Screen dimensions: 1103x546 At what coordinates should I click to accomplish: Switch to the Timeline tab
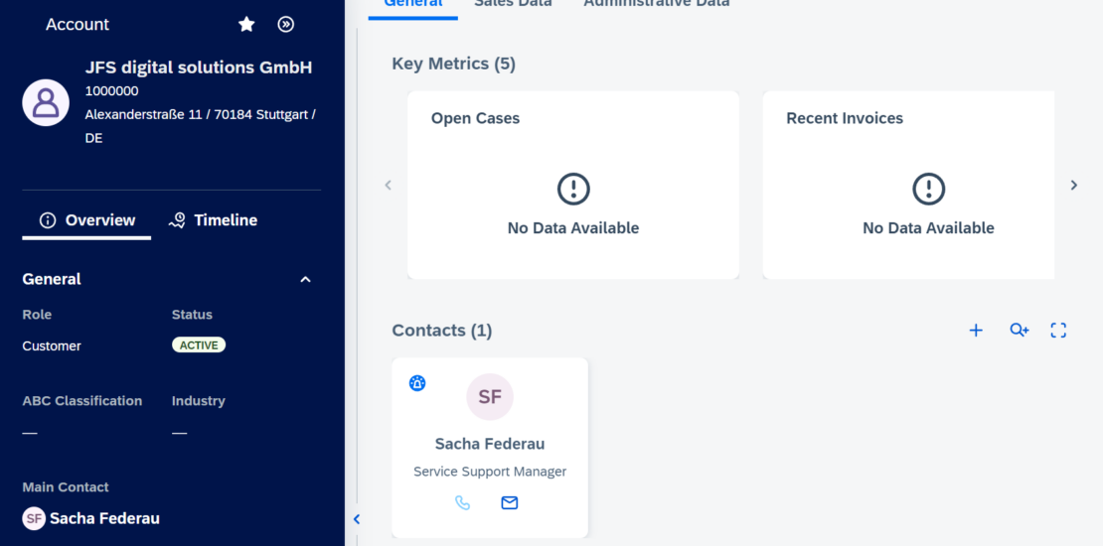(x=213, y=220)
